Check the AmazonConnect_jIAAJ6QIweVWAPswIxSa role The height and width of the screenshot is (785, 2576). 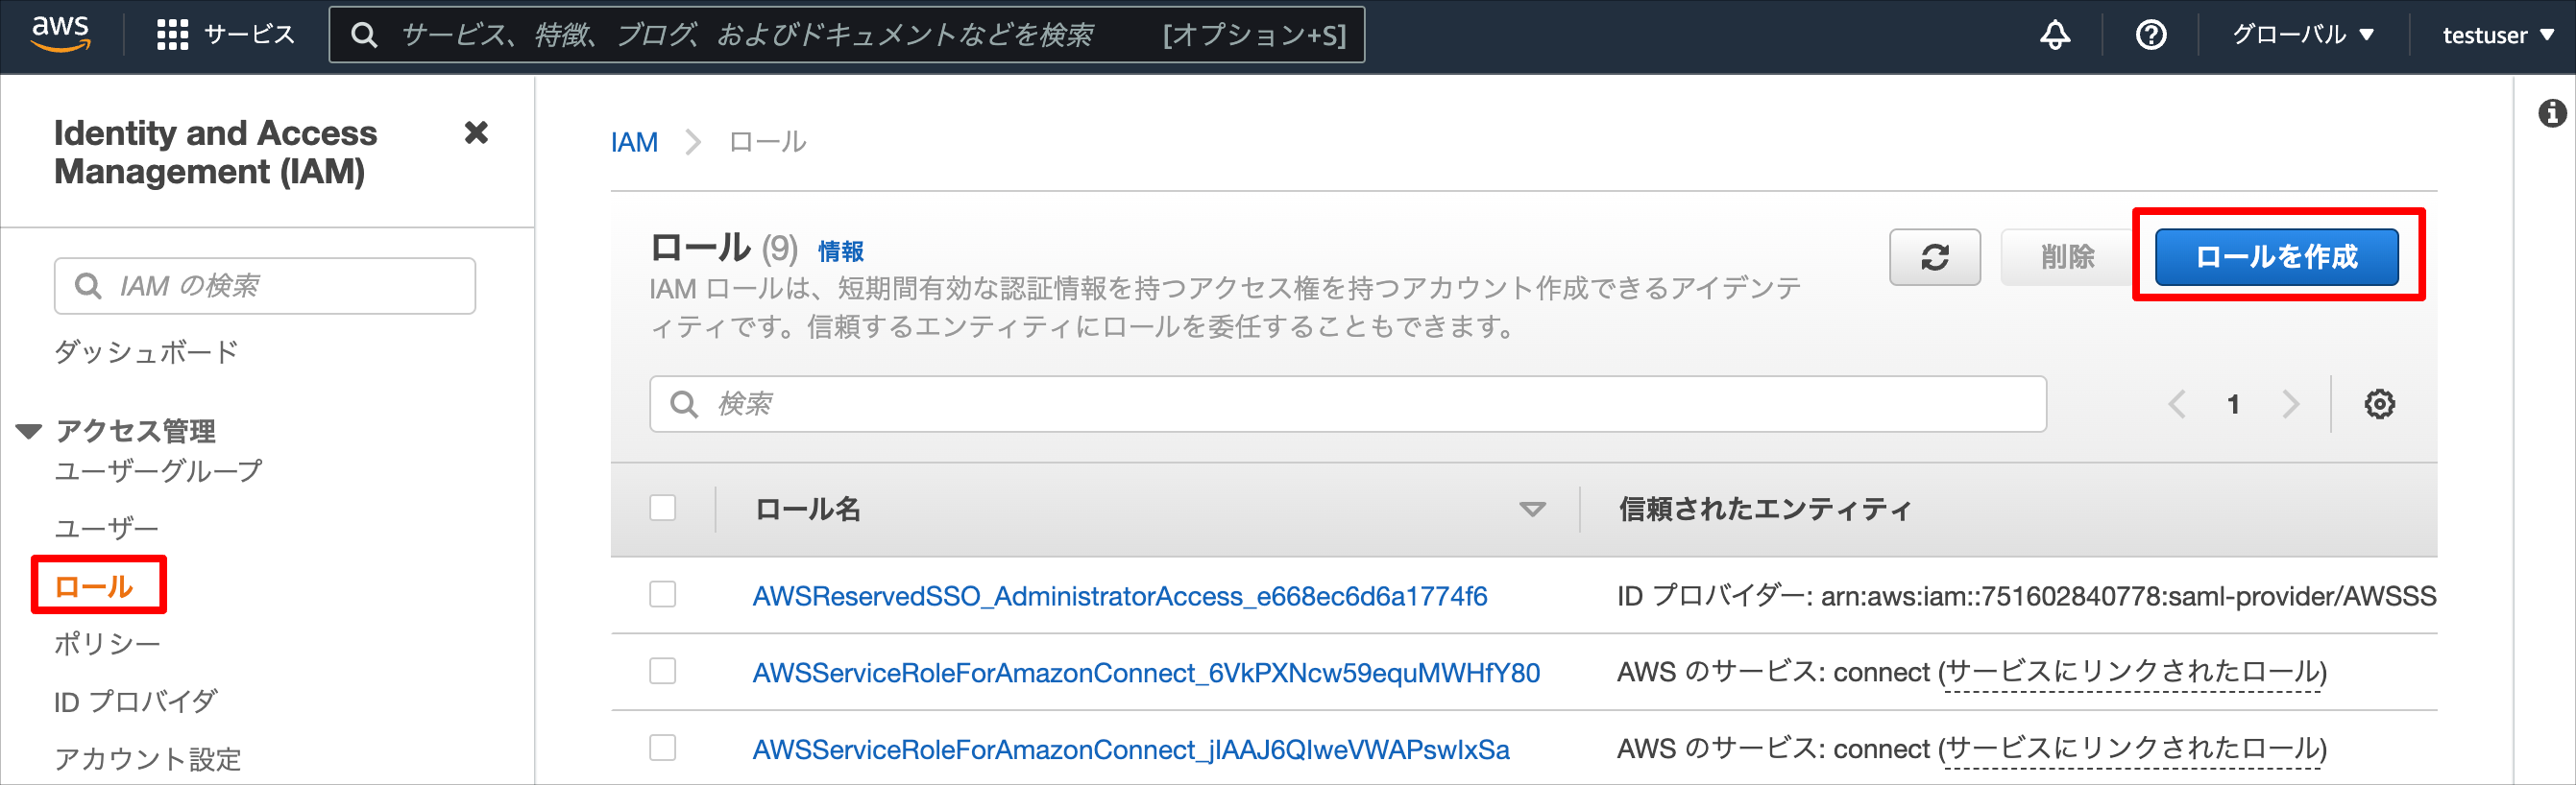coord(662,747)
